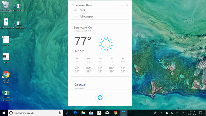Screen dimensions: 206x116
Task: Open Amazon app from taskbar
Action: click(99, 113)
